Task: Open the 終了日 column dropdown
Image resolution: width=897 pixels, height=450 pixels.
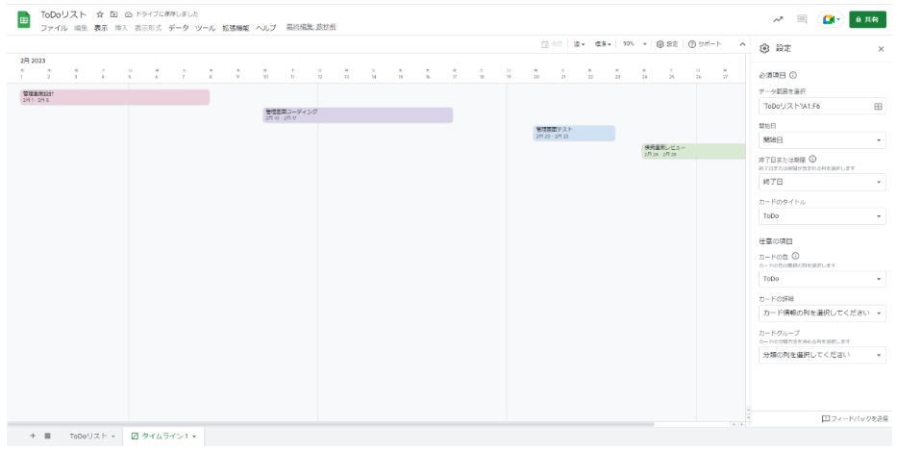Action: (x=822, y=182)
